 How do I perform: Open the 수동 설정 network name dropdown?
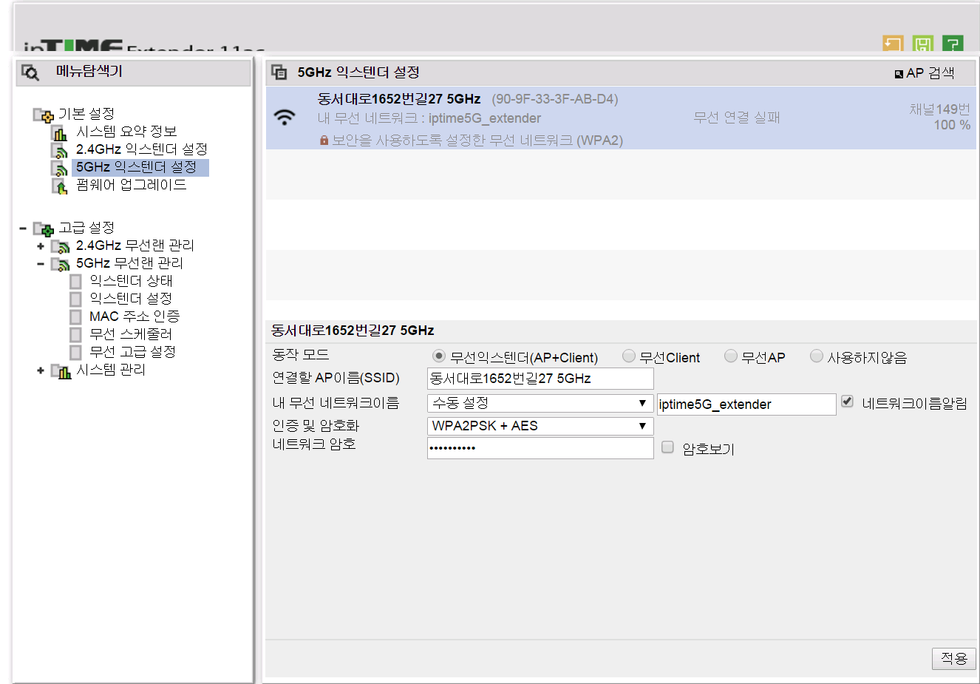coord(540,403)
